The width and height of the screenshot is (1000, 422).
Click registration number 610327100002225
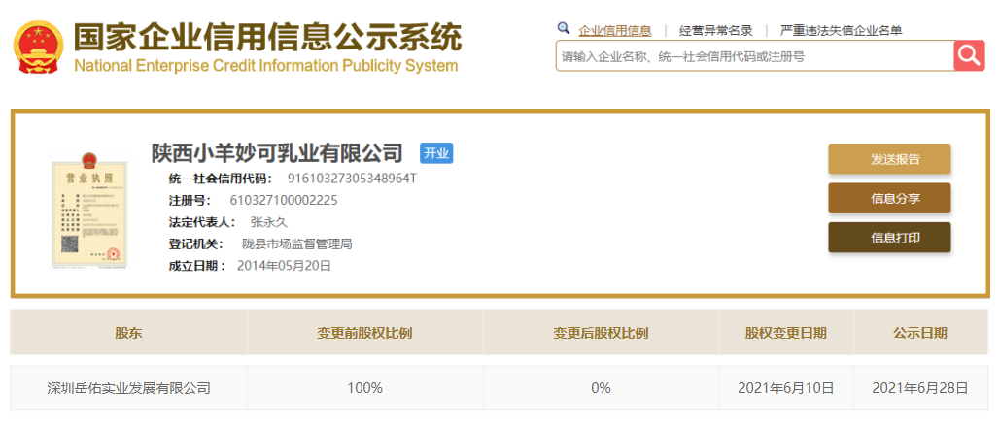(283, 201)
